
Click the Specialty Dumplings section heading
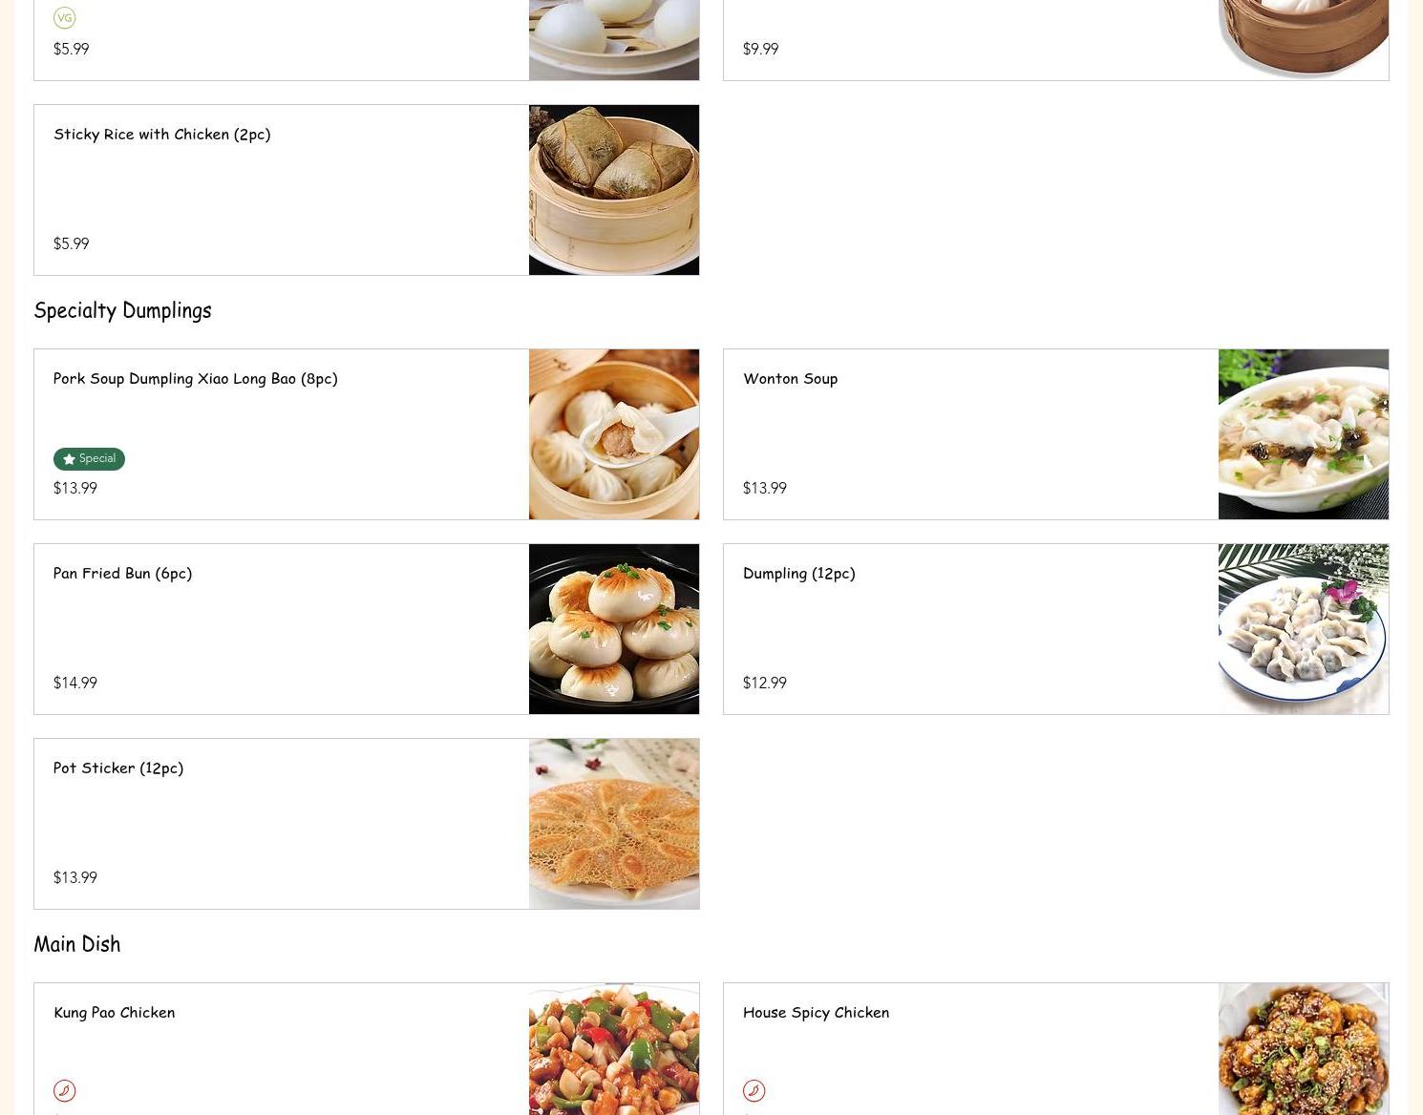click(122, 310)
